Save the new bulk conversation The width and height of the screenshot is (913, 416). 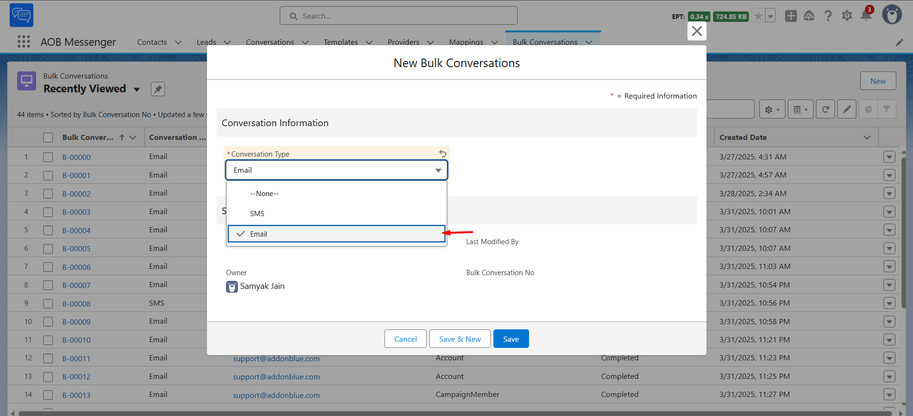tap(511, 339)
